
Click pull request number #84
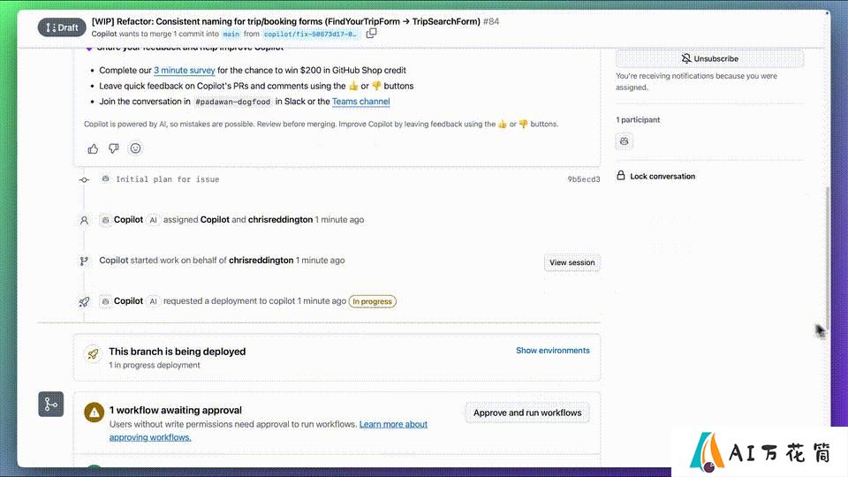tap(491, 21)
